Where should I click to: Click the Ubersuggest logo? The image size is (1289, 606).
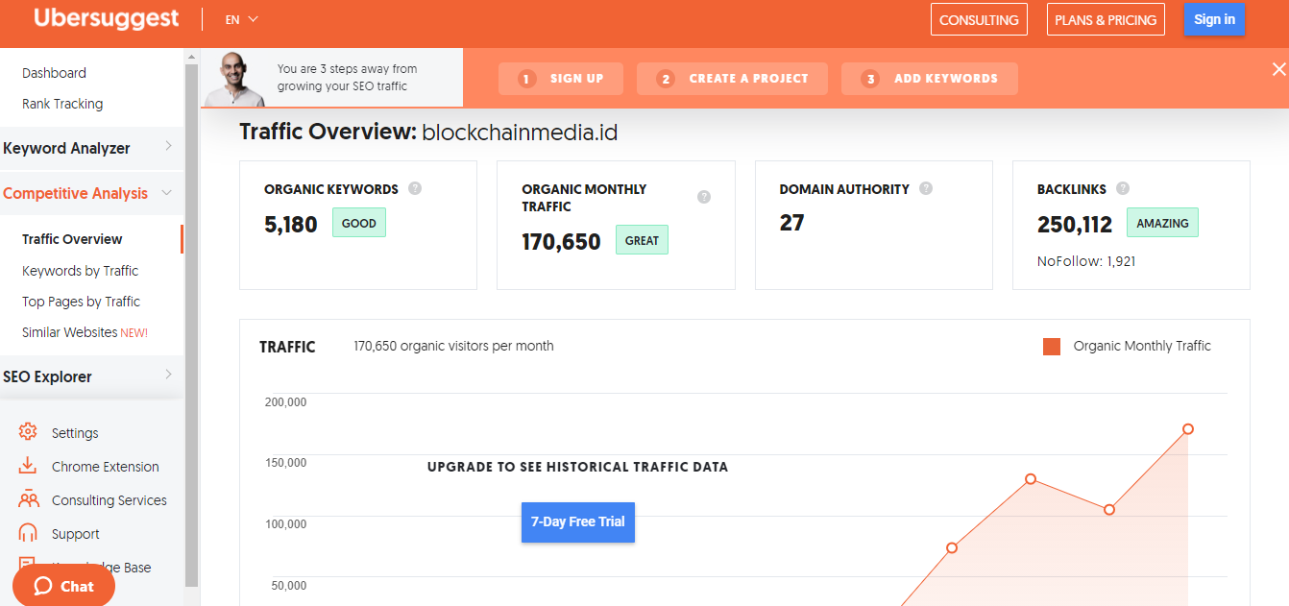point(106,19)
